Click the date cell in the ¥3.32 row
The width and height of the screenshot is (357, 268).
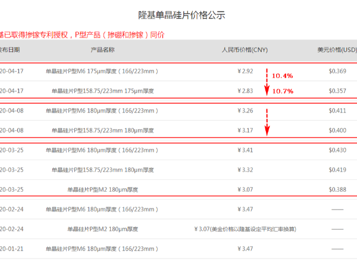[12, 170]
